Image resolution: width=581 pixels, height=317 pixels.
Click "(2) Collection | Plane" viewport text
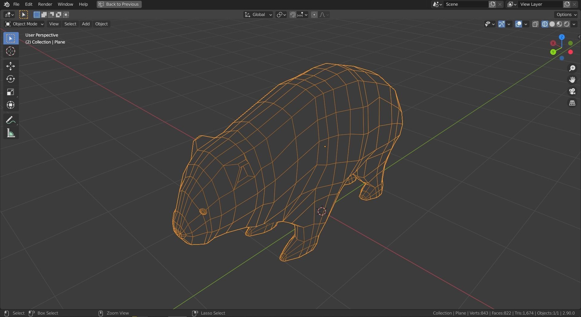(45, 42)
